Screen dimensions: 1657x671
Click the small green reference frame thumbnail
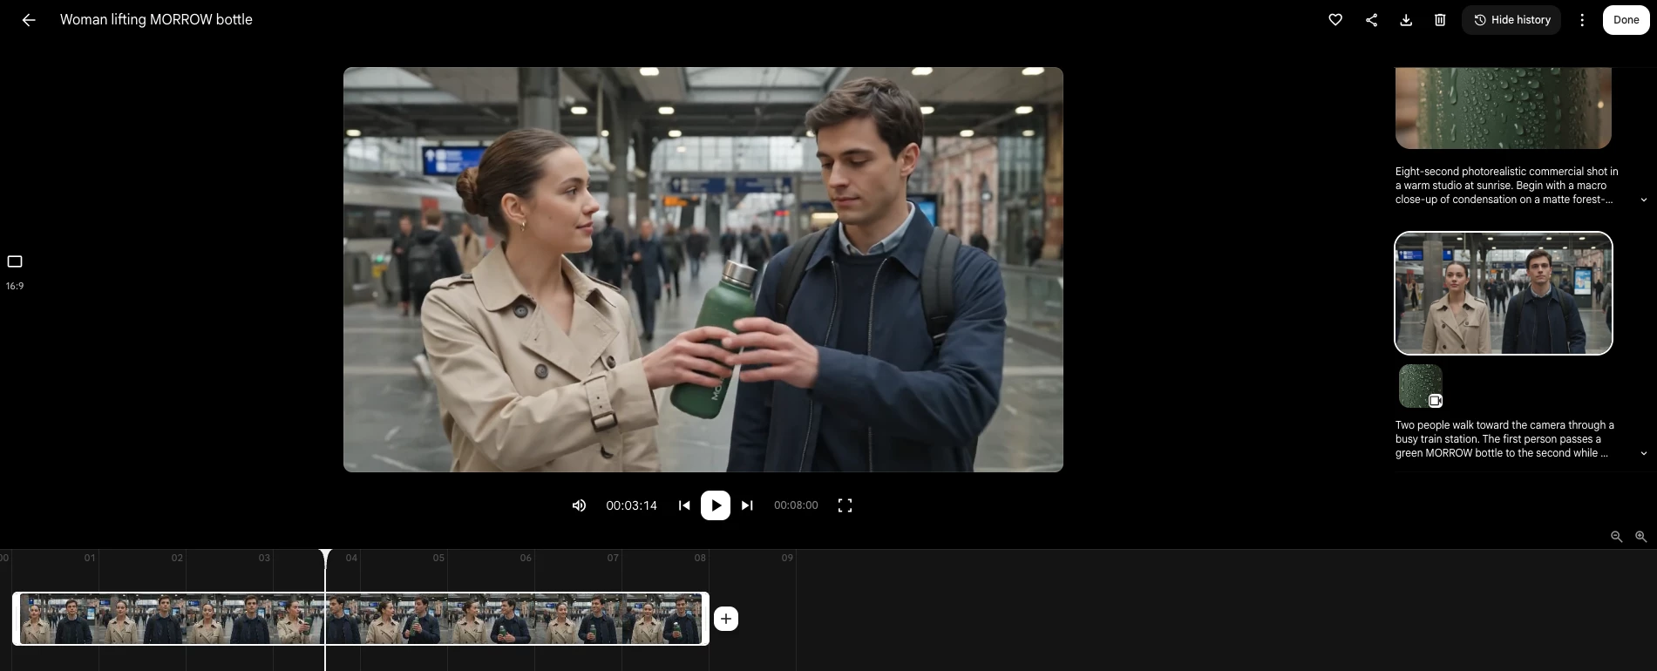point(1421,386)
